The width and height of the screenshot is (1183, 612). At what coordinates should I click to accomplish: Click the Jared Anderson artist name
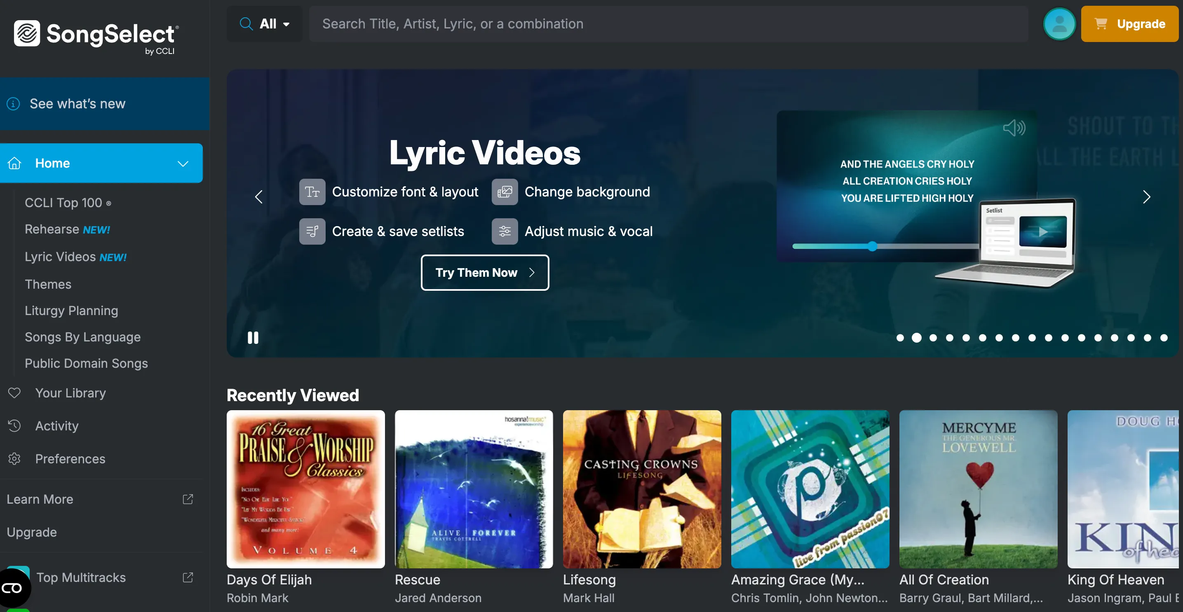[438, 598]
